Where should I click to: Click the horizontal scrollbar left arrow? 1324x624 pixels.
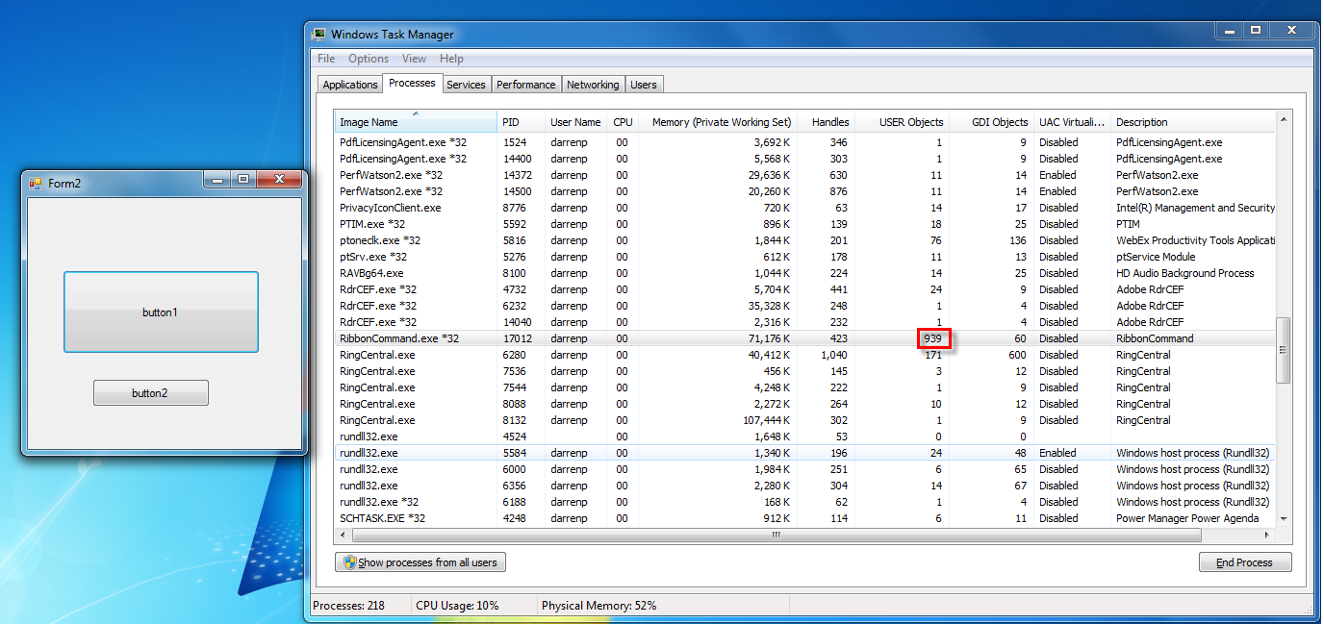click(342, 534)
